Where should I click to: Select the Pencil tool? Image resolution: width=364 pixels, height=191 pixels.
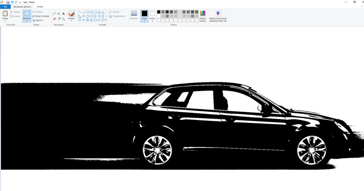(54, 14)
